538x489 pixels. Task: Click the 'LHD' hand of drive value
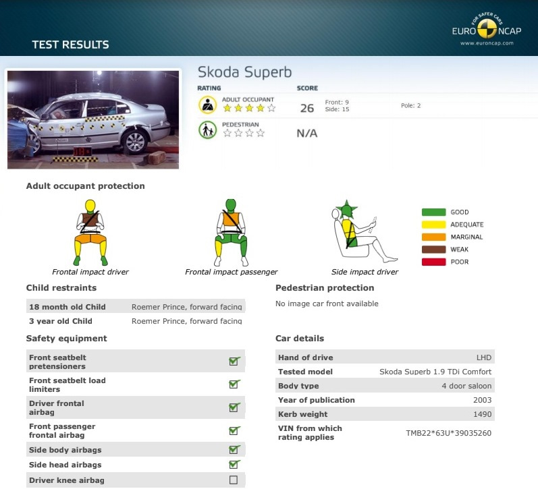484,357
